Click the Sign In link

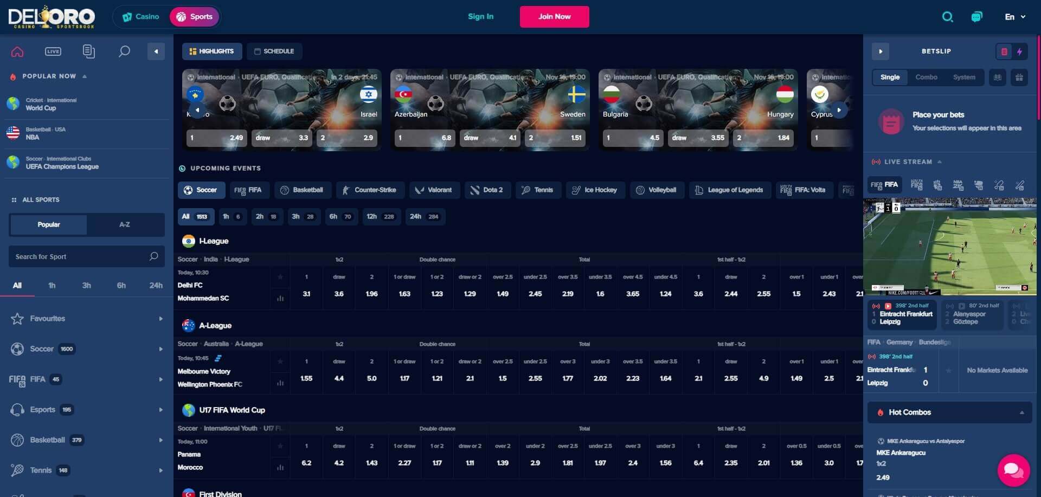[480, 17]
